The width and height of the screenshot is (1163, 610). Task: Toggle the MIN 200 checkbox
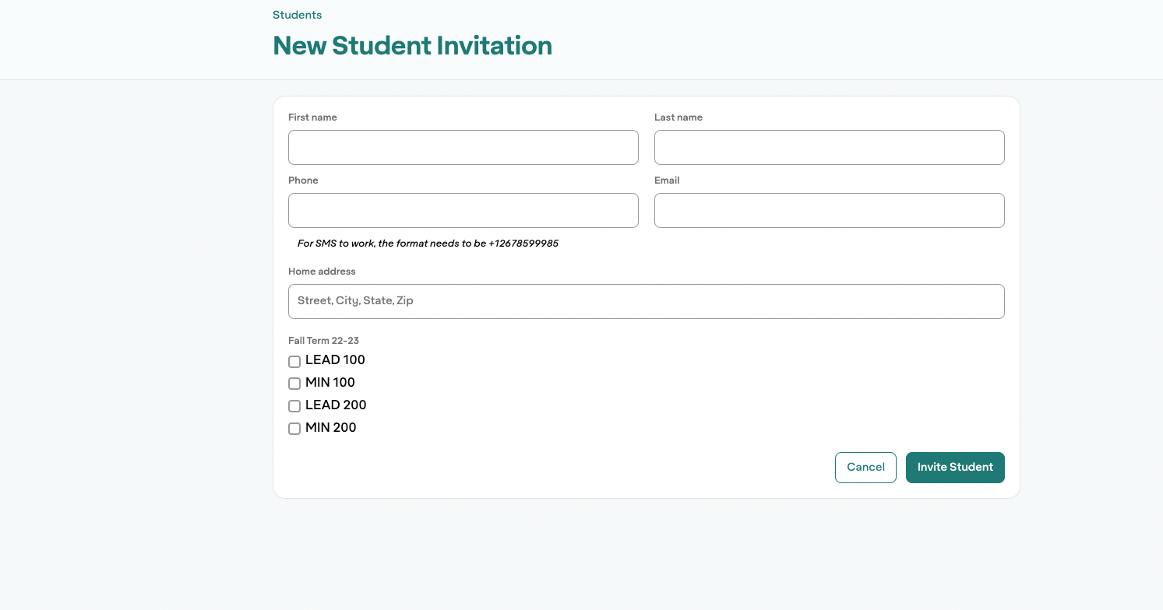pos(294,429)
